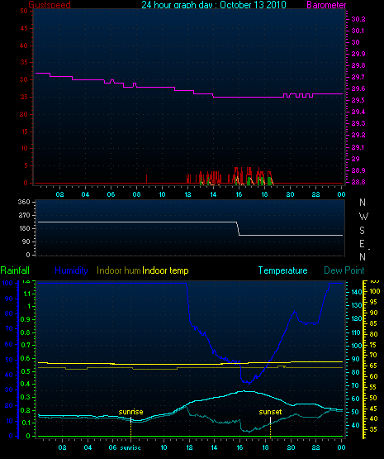Screen dimensions: 384x459
Task: Click 95 on the yellow Indoor temp scale
Action: [x=373, y=302]
